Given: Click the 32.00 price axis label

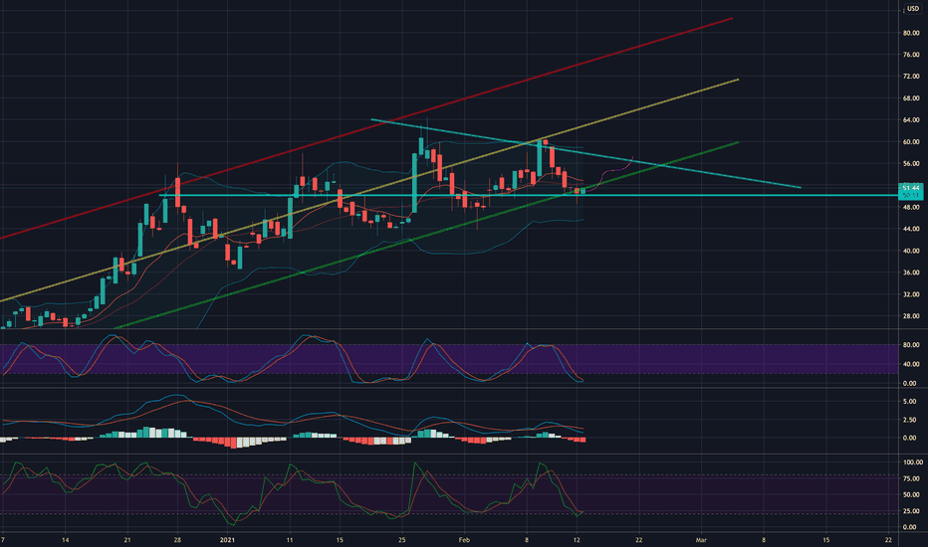Looking at the screenshot, I should (x=911, y=294).
